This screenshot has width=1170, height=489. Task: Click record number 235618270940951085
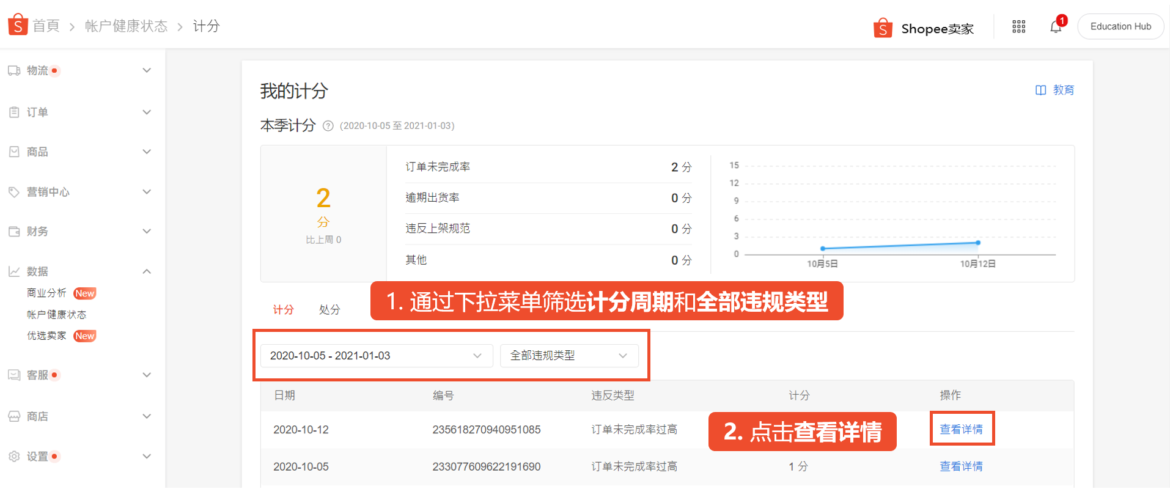(487, 430)
